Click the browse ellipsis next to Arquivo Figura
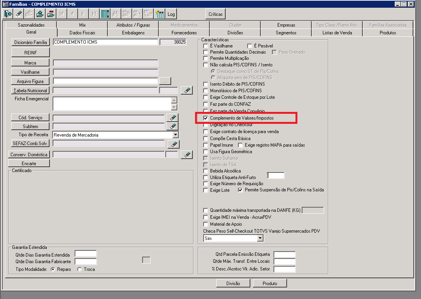This screenshot has height=299, width=421. point(165,81)
